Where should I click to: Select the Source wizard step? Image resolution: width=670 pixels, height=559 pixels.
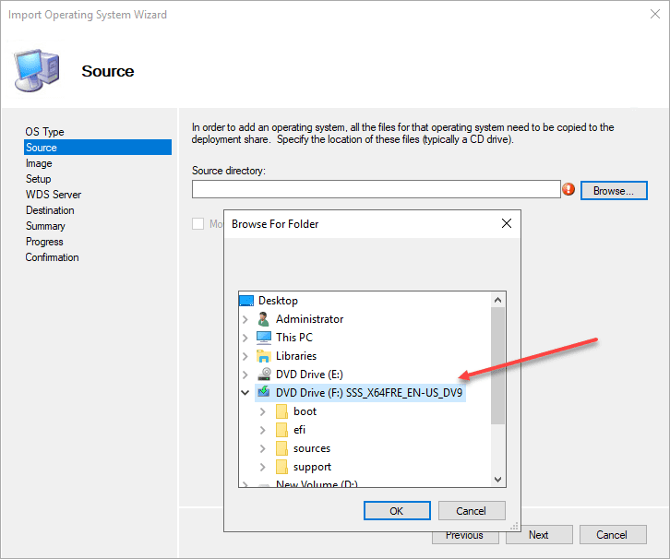coord(98,148)
